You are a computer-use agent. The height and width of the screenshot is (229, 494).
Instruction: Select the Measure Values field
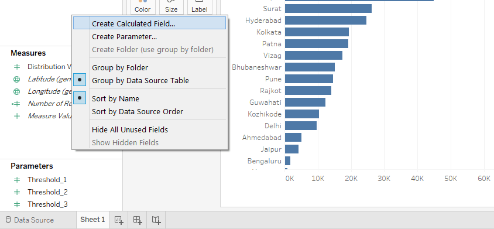(50, 116)
